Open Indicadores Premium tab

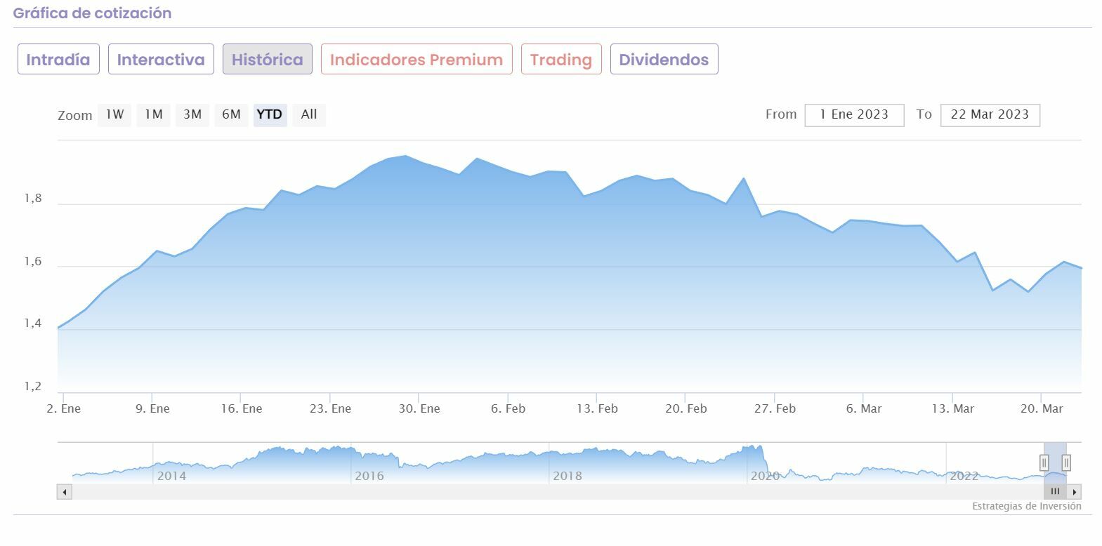pyautogui.click(x=416, y=60)
